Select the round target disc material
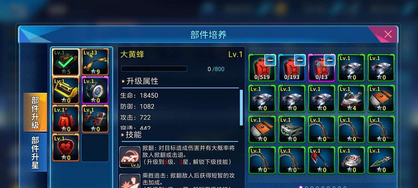Viewport: 418px width, 188px height. 351,160
